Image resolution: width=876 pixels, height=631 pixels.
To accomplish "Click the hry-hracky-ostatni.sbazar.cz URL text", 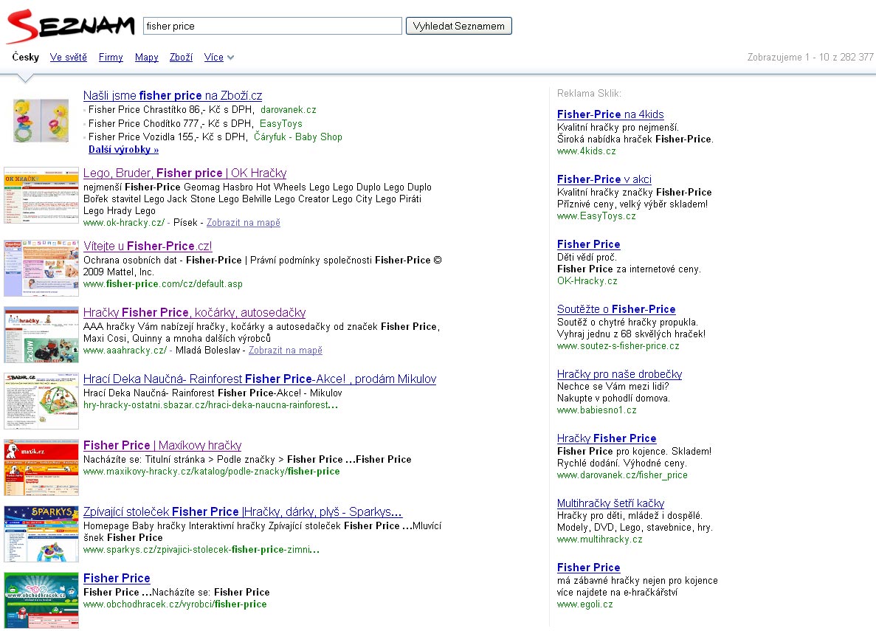I will [x=210, y=405].
